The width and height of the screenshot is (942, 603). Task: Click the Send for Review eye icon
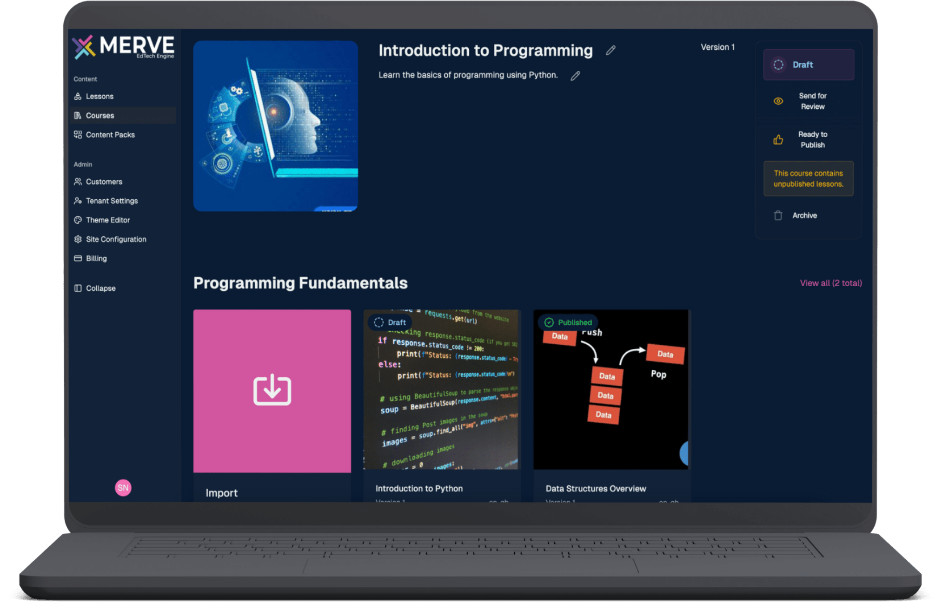(x=778, y=101)
